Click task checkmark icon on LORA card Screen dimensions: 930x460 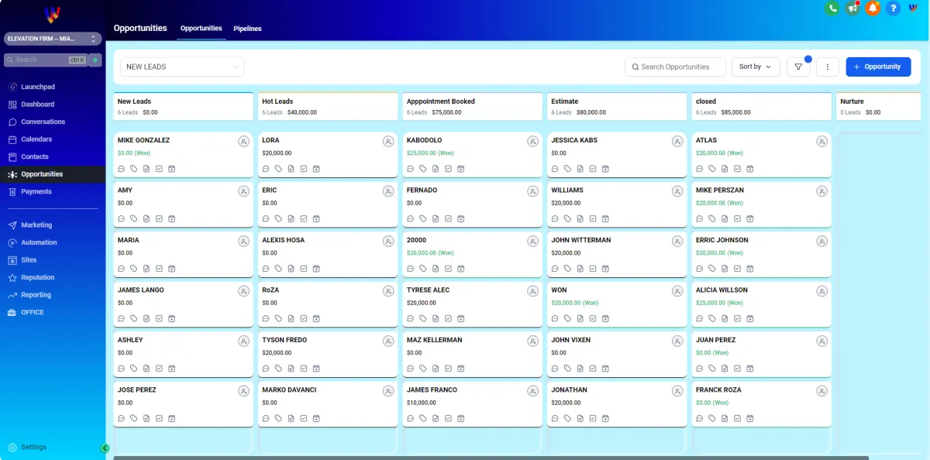coord(304,168)
